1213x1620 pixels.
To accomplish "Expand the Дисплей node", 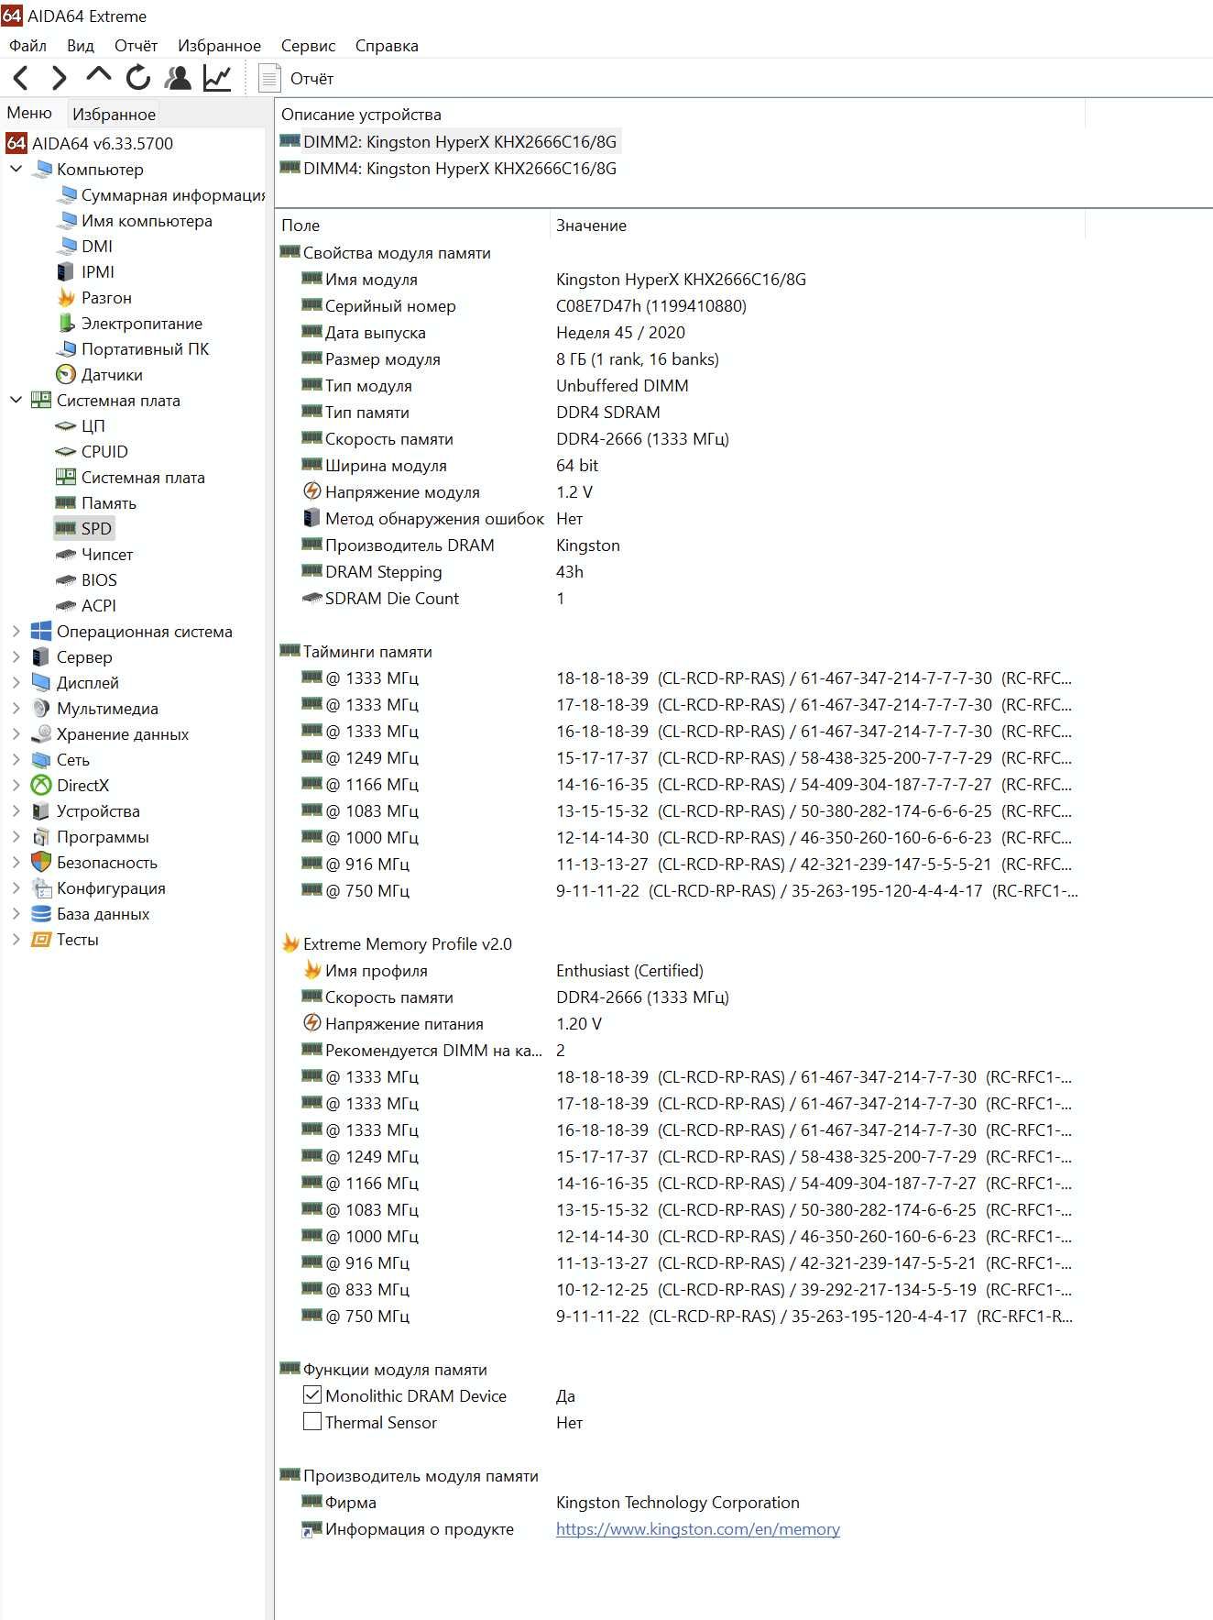I will tap(16, 682).
